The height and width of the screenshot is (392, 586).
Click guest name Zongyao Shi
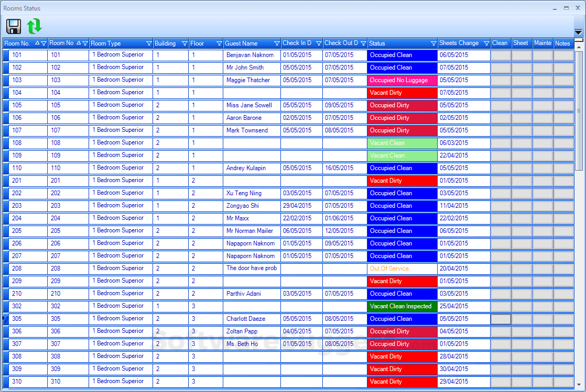click(x=242, y=206)
